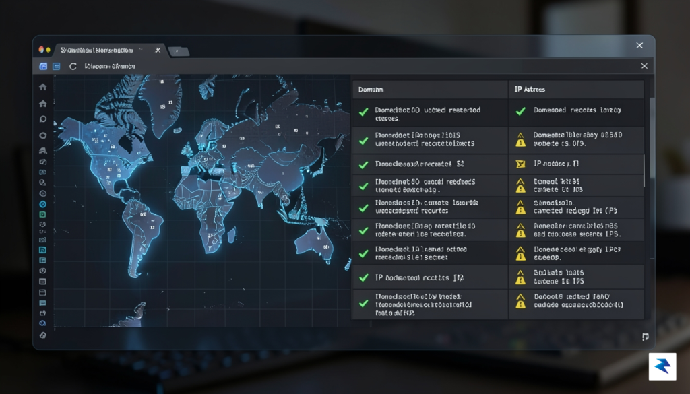Click green checkmark of 'IP bodmatod recttes' row
The height and width of the screenshot is (394, 690).
[x=364, y=278]
